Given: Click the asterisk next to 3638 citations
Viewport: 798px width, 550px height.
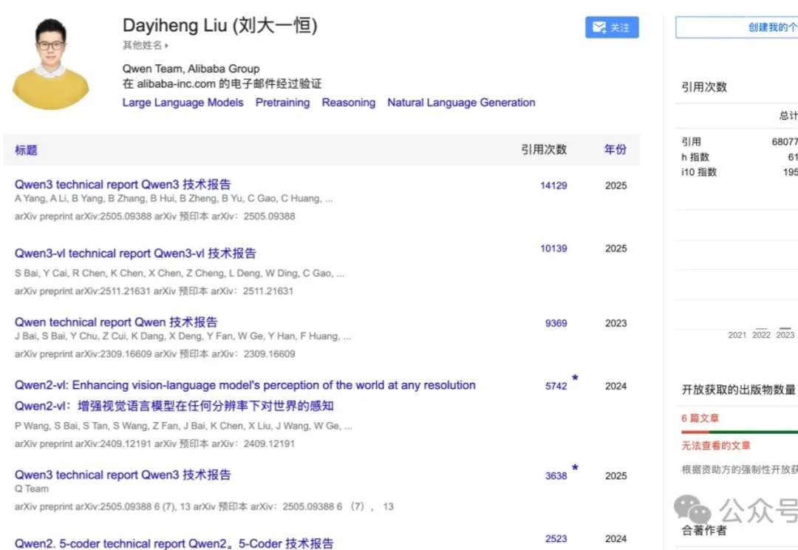Looking at the screenshot, I should pos(575,467).
